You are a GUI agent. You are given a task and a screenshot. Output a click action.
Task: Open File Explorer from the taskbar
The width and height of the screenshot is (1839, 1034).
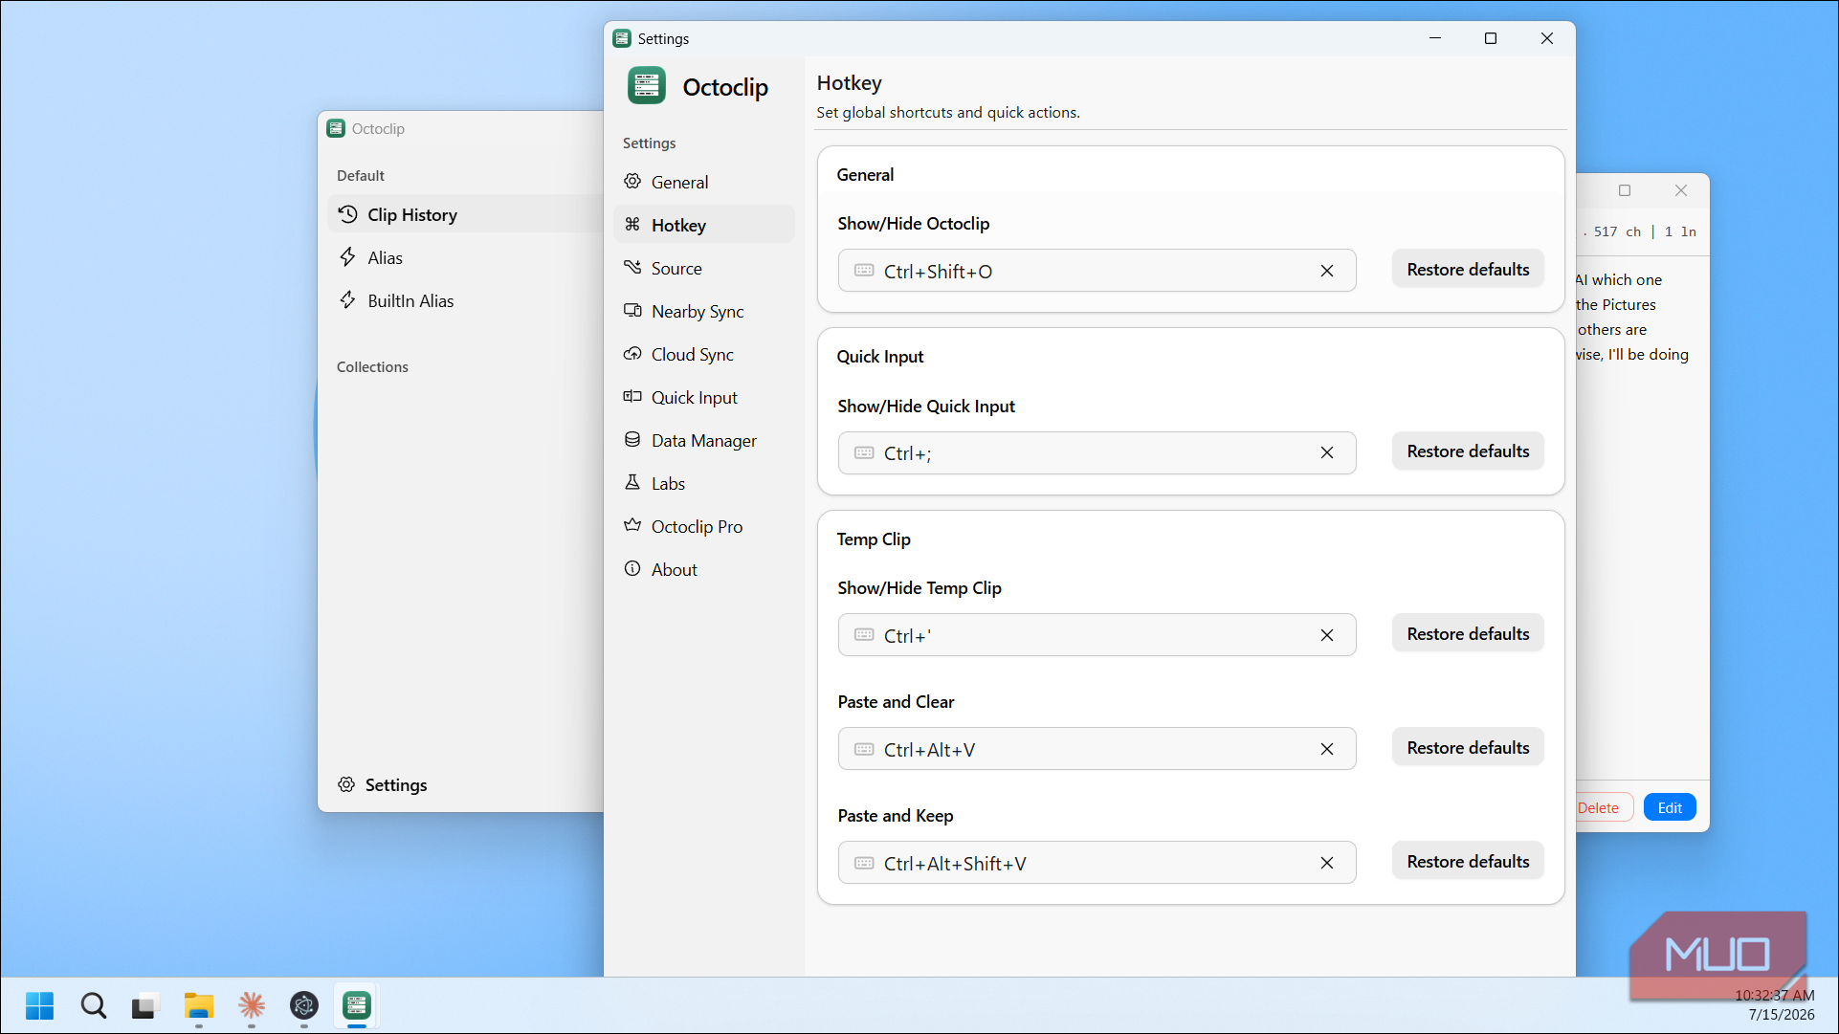[x=198, y=1005]
